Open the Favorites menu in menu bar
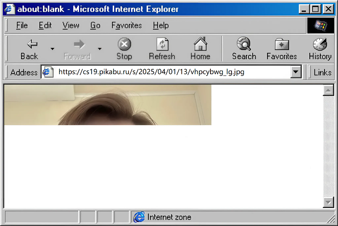 [x=126, y=25]
